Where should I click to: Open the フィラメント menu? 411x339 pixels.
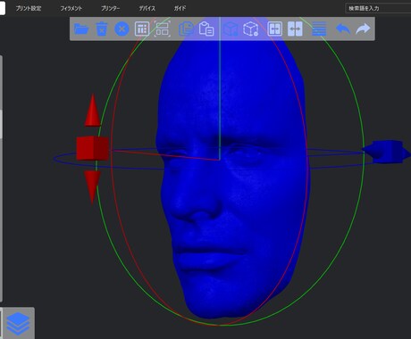[x=71, y=8]
